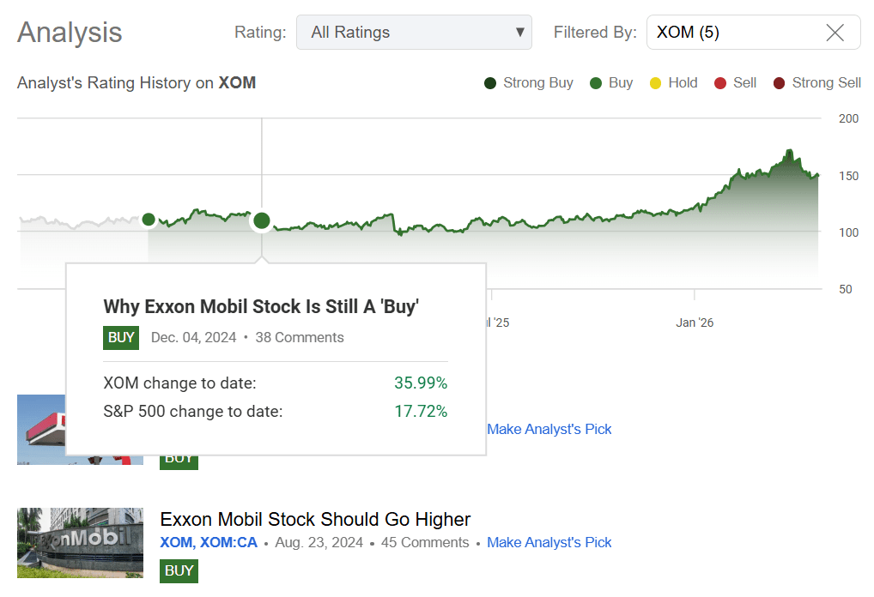The width and height of the screenshot is (874, 597).
Task: Click the gas station thumbnail image
Action: [x=41, y=429]
